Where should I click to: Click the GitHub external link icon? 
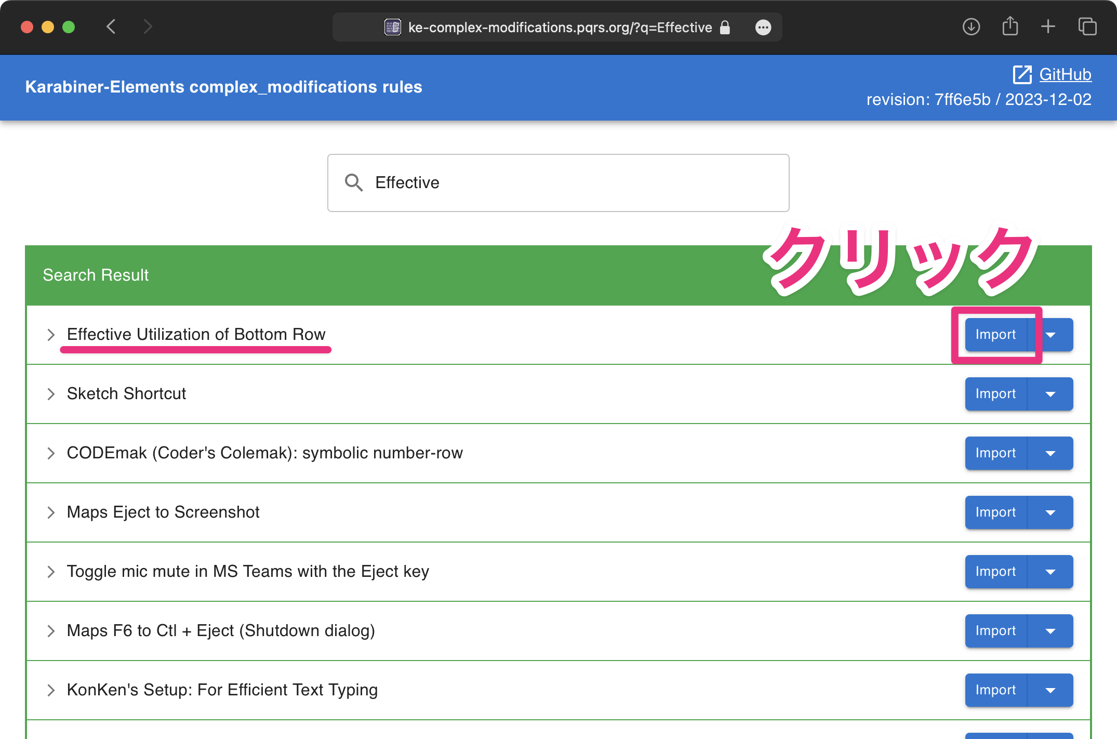1022,74
